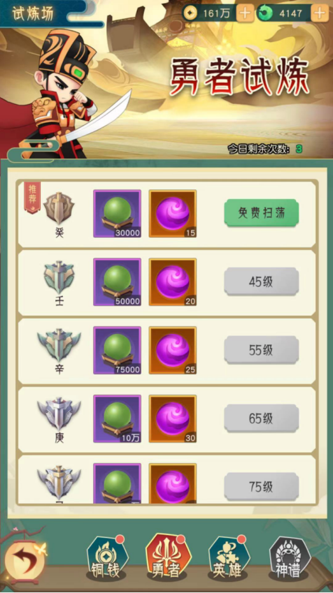
Task: Open the 英雄 trial tab
Action: click(x=229, y=558)
